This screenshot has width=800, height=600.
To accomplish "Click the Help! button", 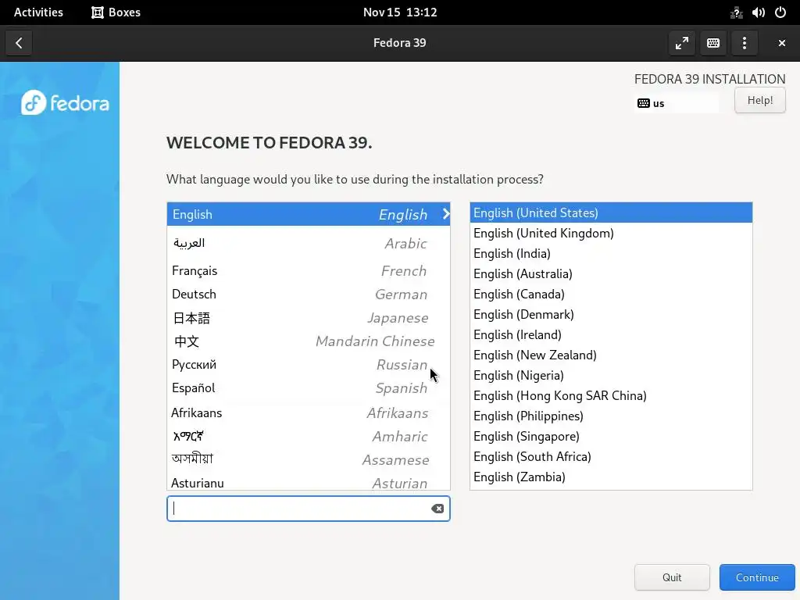I will 759,101.
